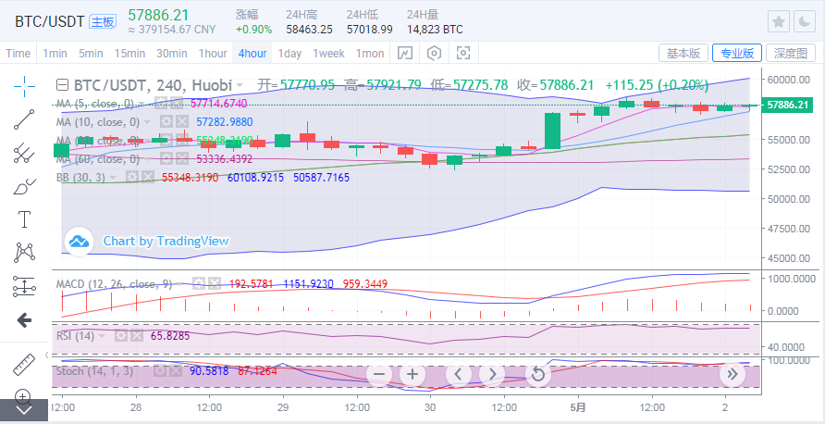Zoom out the chart with minus button
This screenshot has height=424, width=825.
(379, 375)
